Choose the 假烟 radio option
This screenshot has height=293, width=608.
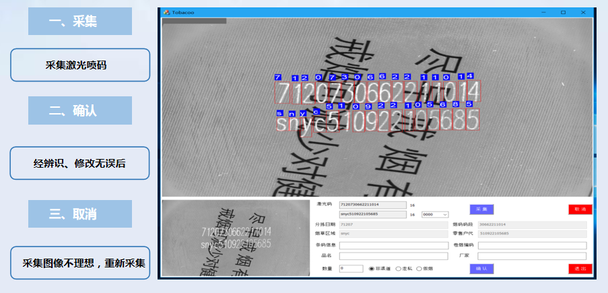click(419, 268)
